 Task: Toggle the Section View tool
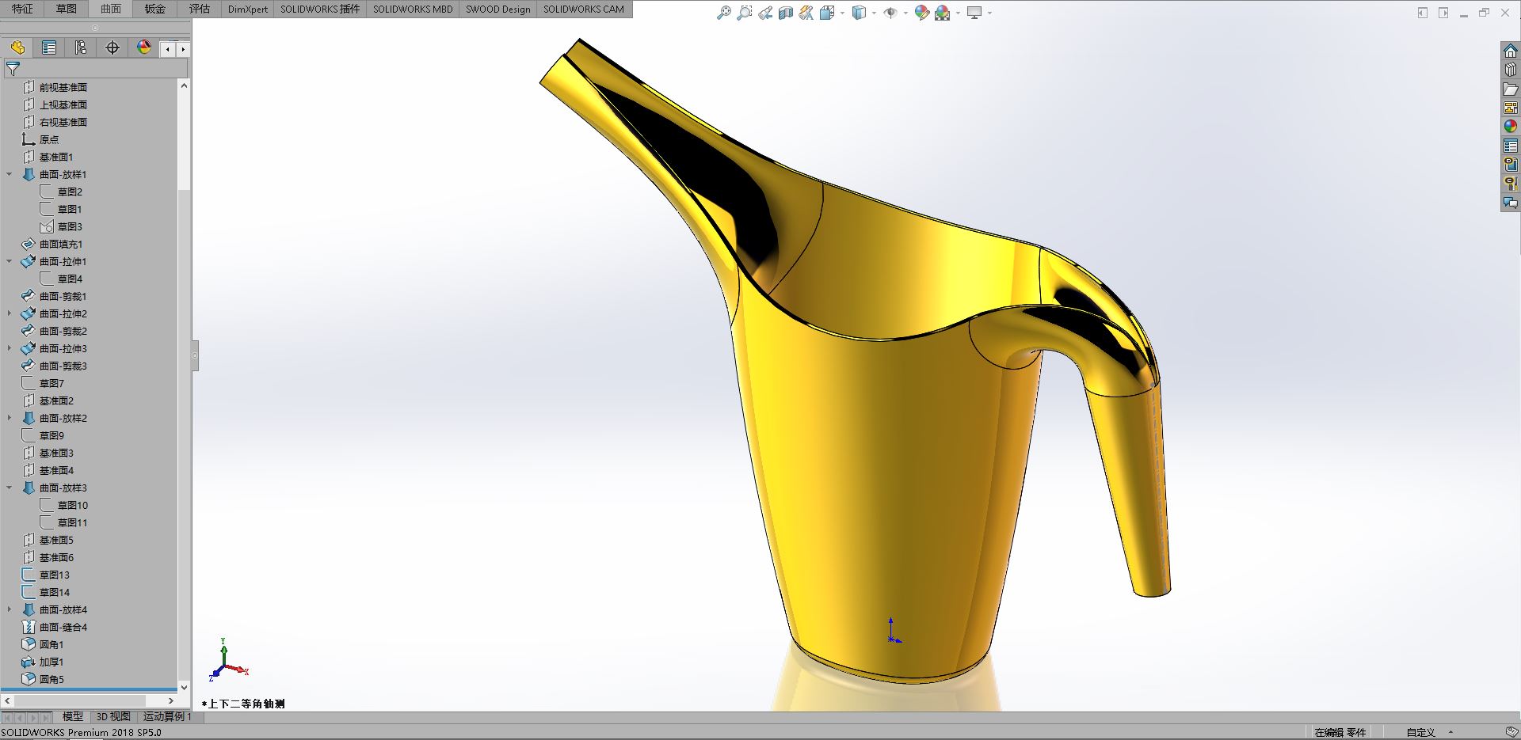tap(786, 13)
